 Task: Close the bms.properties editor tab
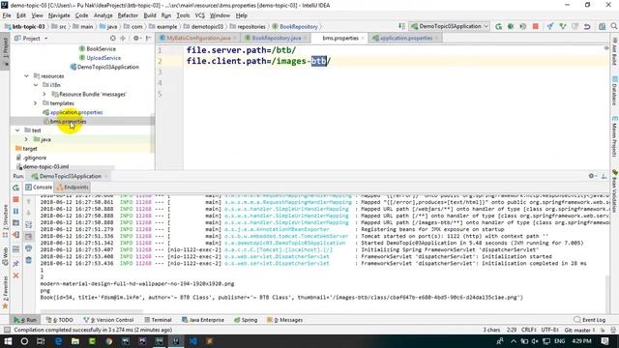(363, 39)
